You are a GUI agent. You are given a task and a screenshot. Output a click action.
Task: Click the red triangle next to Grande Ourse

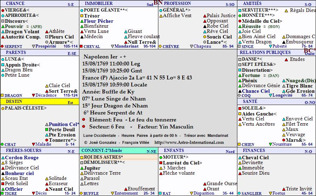[x=205, y=184]
